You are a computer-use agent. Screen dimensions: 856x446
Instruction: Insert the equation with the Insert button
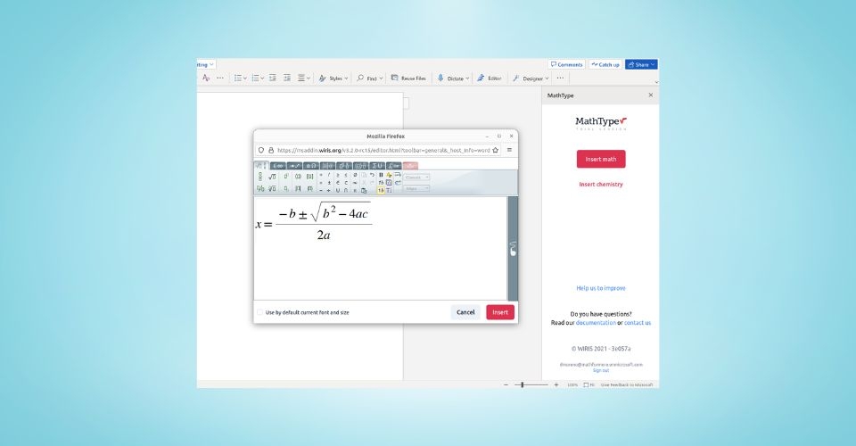coord(500,312)
